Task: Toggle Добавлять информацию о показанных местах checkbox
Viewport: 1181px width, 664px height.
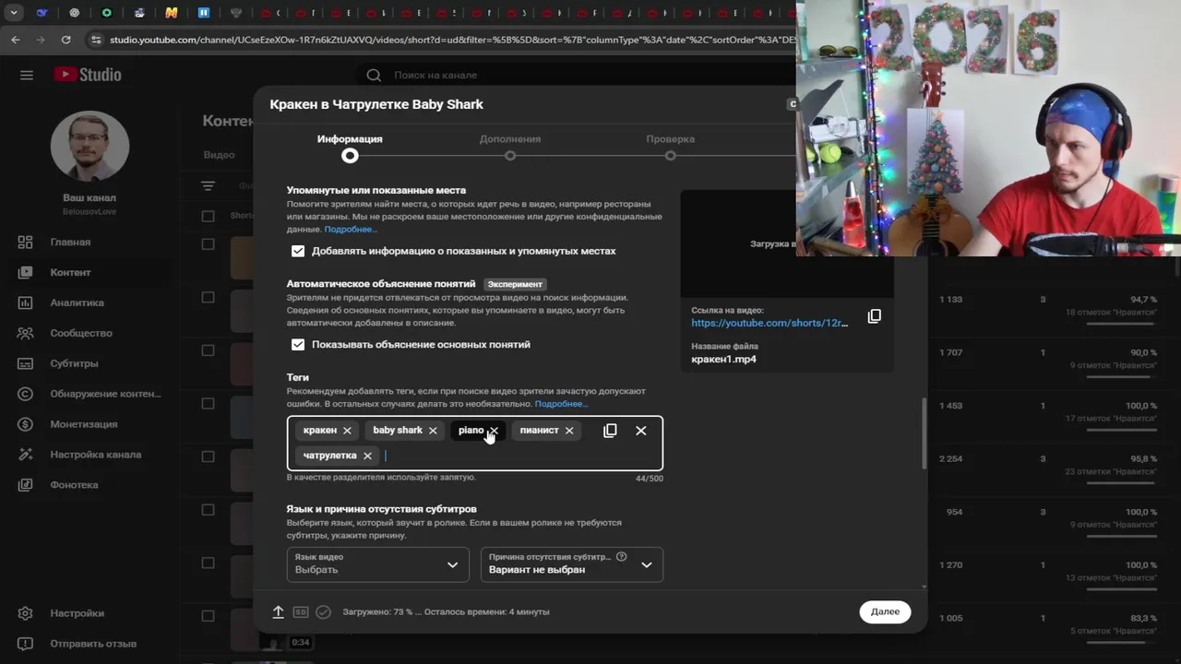Action: 298,251
